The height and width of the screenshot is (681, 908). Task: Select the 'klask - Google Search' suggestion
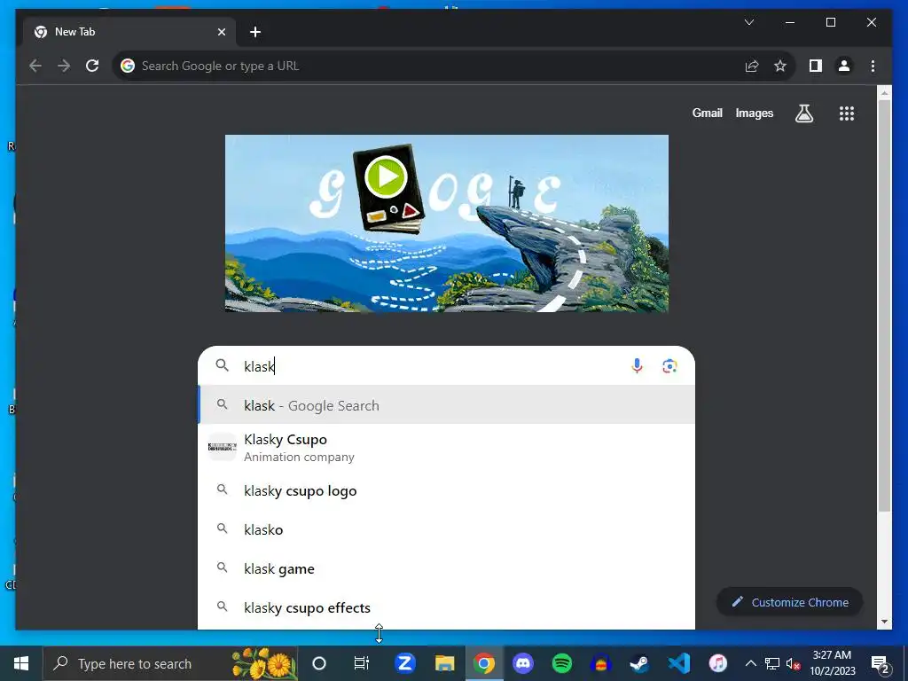tap(447, 405)
